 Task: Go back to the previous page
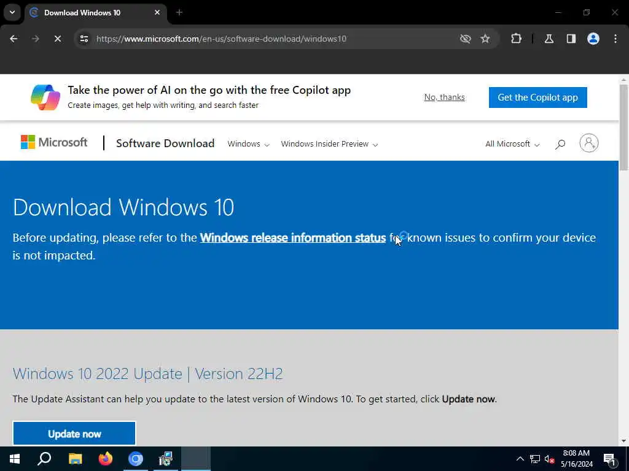point(14,39)
